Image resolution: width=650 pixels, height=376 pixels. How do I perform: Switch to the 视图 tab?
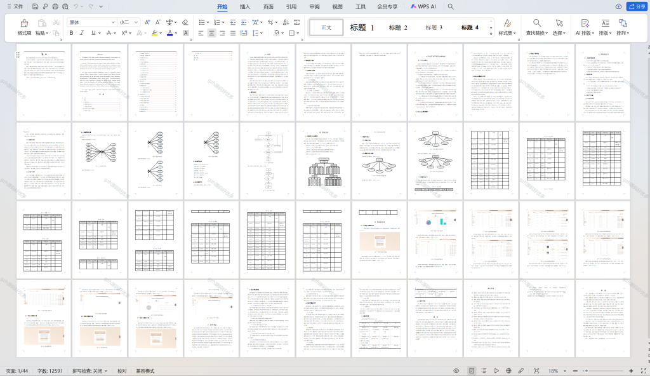point(338,6)
